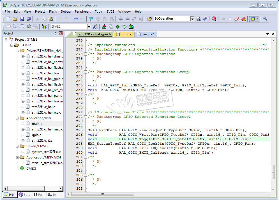Open the Project menu
Screen dimensions: 279x200
click(x=40, y=12)
